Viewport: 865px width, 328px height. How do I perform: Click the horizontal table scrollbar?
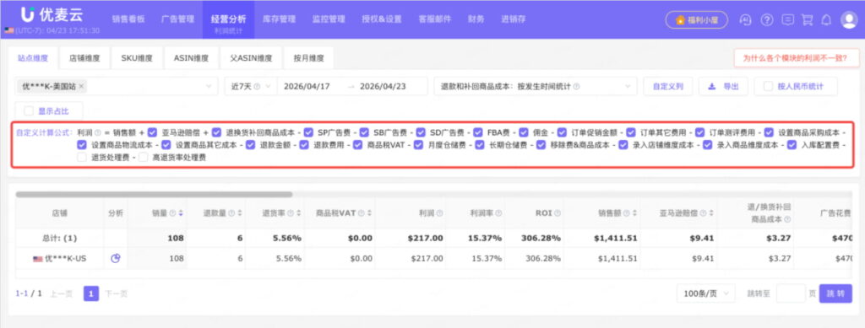tap(154, 194)
